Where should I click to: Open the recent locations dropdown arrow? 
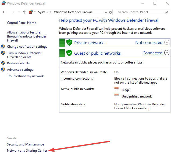(19, 12)
